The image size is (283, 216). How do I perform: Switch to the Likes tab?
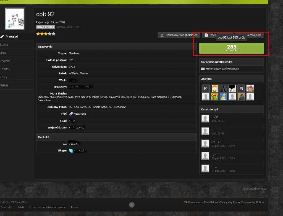coord(3,53)
